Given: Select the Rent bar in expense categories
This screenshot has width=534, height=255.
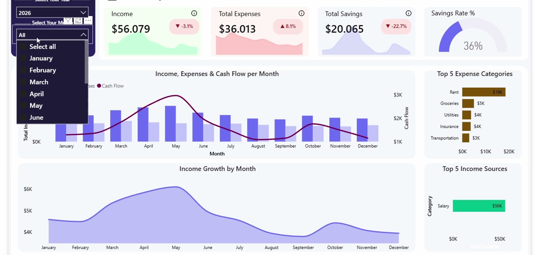Looking at the screenshot, I should click(x=484, y=92).
